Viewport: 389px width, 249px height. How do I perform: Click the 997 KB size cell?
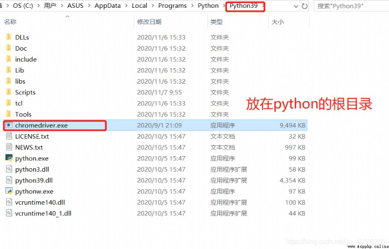click(x=295, y=147)
